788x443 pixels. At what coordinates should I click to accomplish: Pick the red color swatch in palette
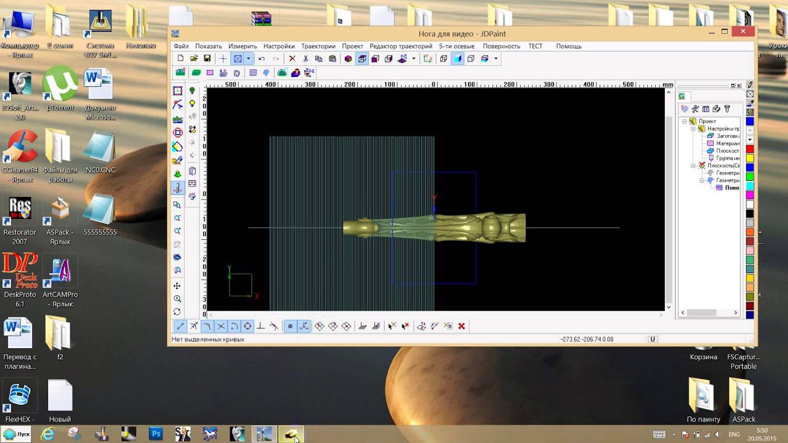pos(750,150)
